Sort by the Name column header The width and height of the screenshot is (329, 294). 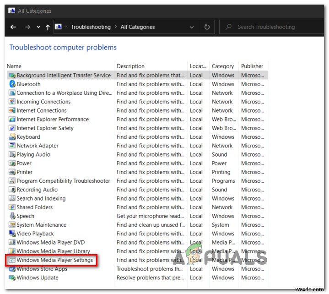pyautogui.click(x=14, y=66)
